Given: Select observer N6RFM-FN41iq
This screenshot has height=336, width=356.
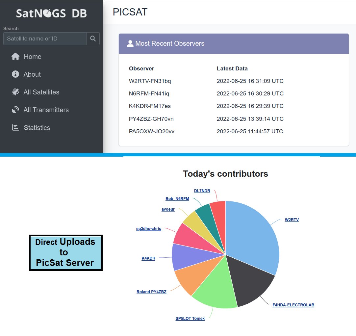Looking at the screenshot, I should (149, 93).
